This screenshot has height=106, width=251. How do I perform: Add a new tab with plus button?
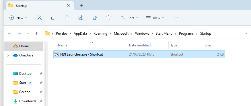(82, 6)
